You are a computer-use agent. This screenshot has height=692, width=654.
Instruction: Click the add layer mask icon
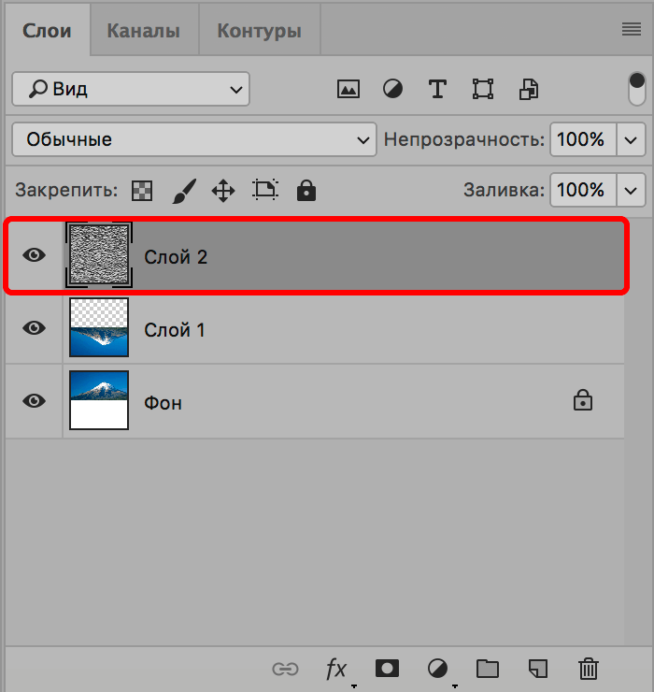coord(387,668)
